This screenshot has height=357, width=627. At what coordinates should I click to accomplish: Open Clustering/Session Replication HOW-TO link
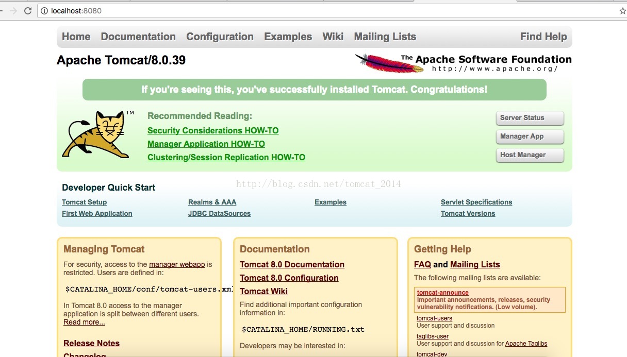(x=226, y=158)
